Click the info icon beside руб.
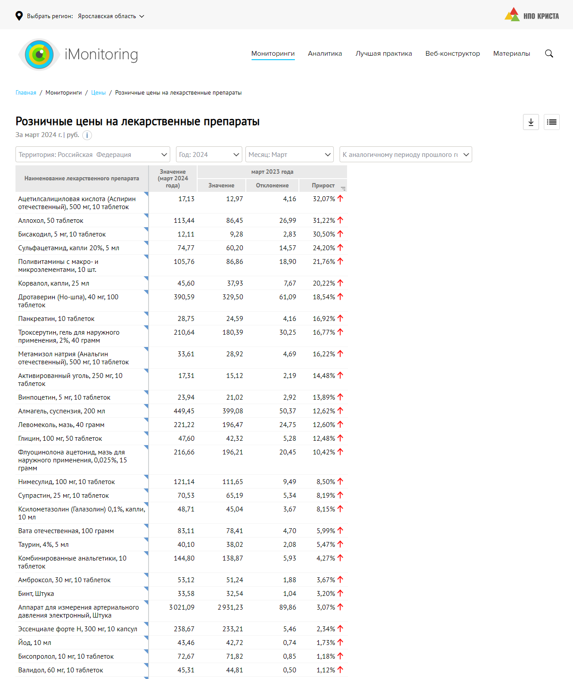Image resolution: width=573 pixels, height=679 pixels. click(87, 135)
